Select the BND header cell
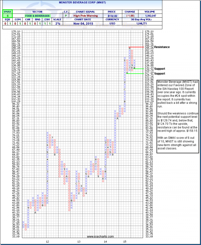Image resolution: width=201 pixels, height=245 pixels. click(38, 20)
